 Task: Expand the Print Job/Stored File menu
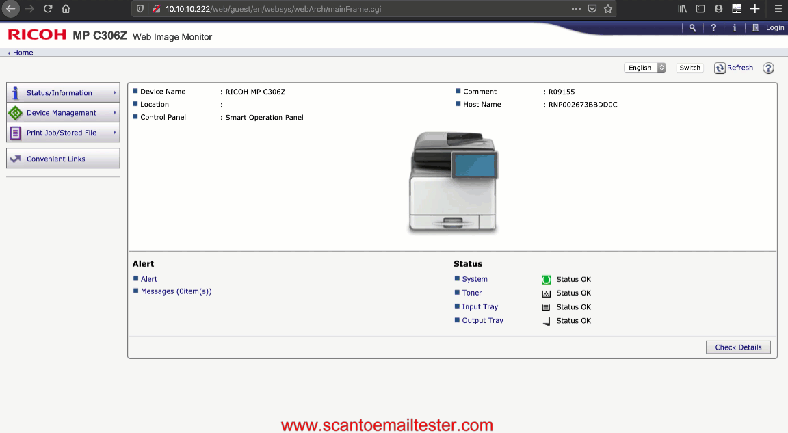point(63,133)
